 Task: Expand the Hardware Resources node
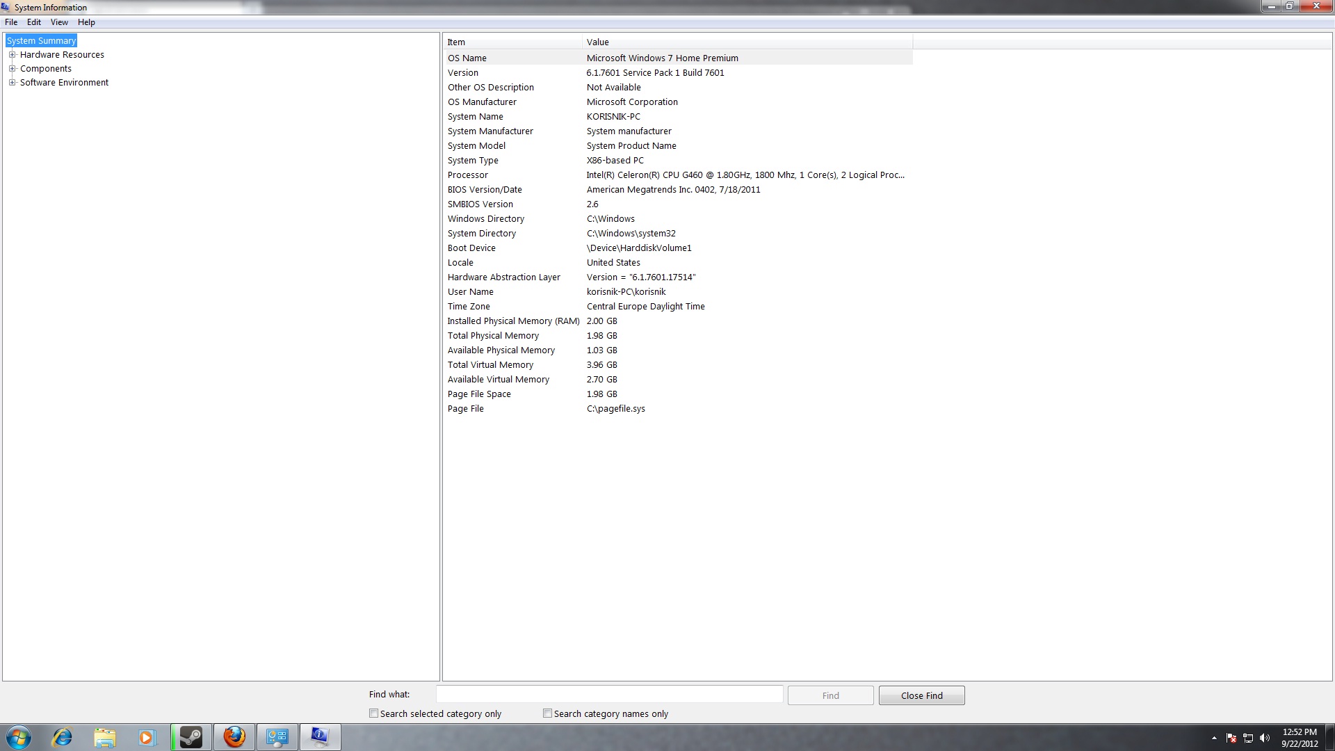pos(12,54)
